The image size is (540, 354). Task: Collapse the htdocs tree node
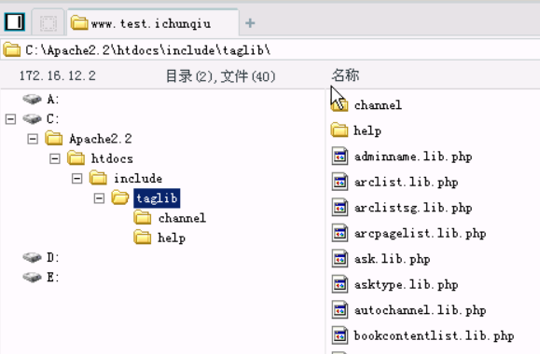click(55, 158)
